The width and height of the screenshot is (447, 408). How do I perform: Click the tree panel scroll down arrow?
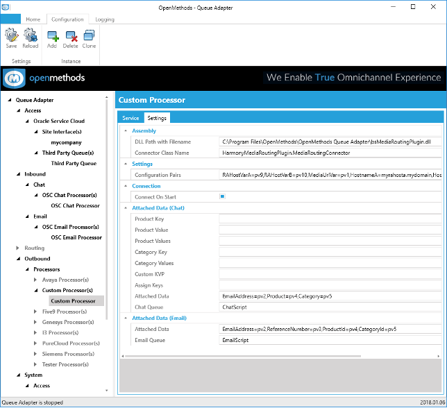coord(107,391)
